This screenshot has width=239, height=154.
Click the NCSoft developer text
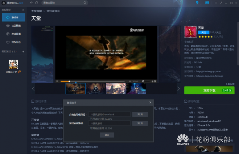tap(198, 63)
